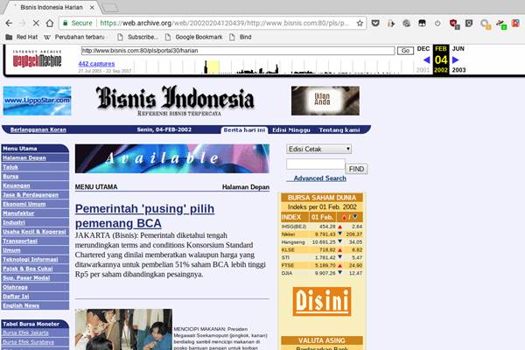Open Sup. Pasar Modal in the side menu
Image resolution: width=525 pixels, height=350 pixels.
pyautogui.click(x=26, y=277)
